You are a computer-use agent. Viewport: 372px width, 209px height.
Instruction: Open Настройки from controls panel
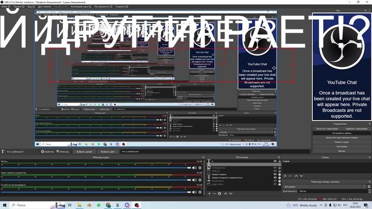click(341, 146)
